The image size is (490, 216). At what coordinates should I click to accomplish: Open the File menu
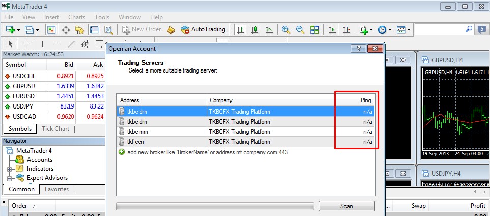pyautogui.click(x=9, y=17)
